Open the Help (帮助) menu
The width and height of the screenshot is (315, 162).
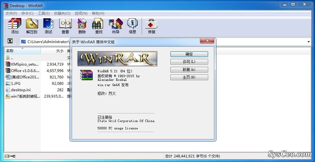(x=98, y=13)
